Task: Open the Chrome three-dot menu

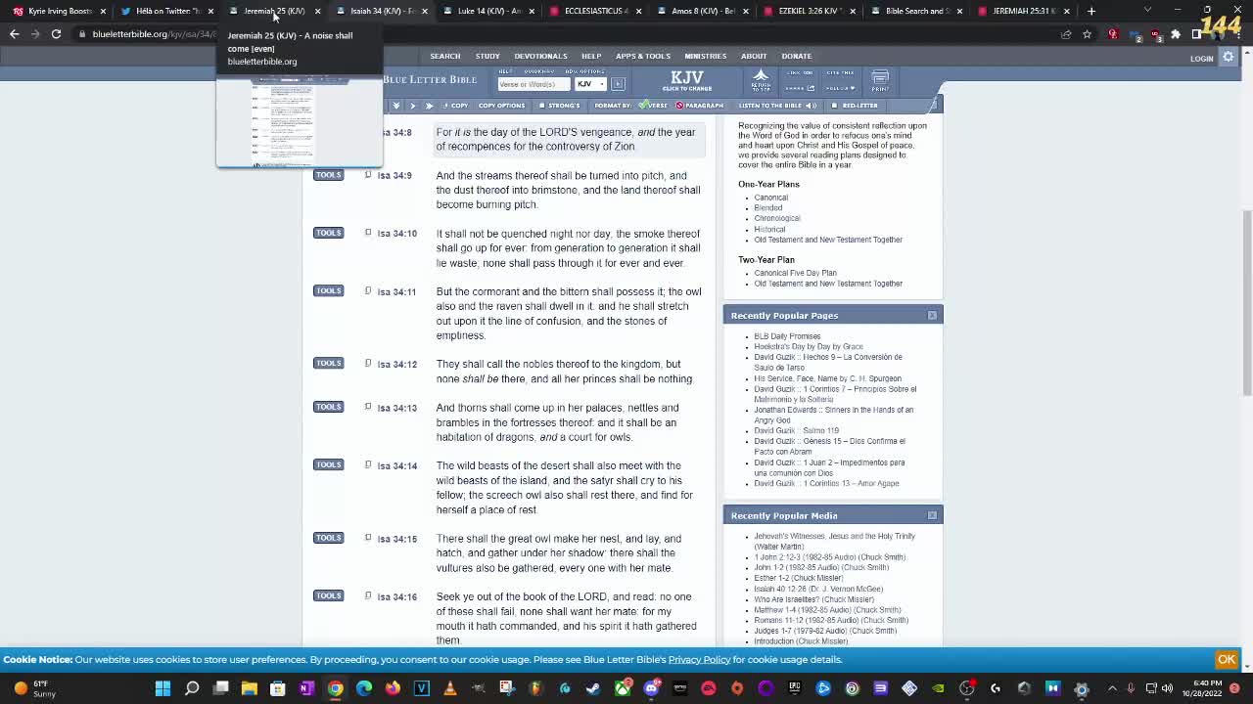Action: tap(1237, 34)
